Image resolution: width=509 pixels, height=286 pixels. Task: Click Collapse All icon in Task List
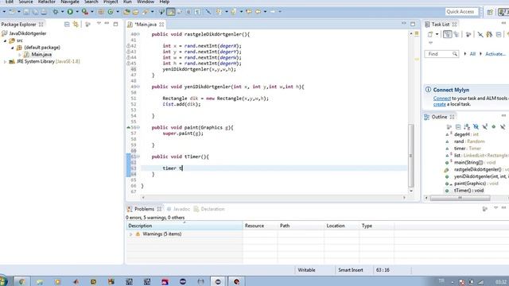[x=499, y=34]
